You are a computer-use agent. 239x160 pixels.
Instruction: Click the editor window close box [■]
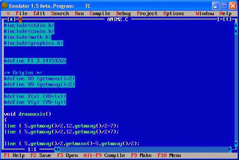pos(11,19)
